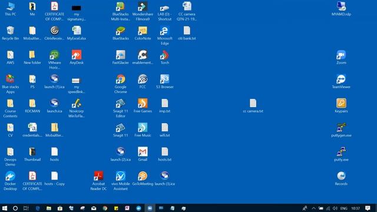Select the launch (2).ica file
The width and height of the screenshot is (377, 212).
tap(120, 154)
